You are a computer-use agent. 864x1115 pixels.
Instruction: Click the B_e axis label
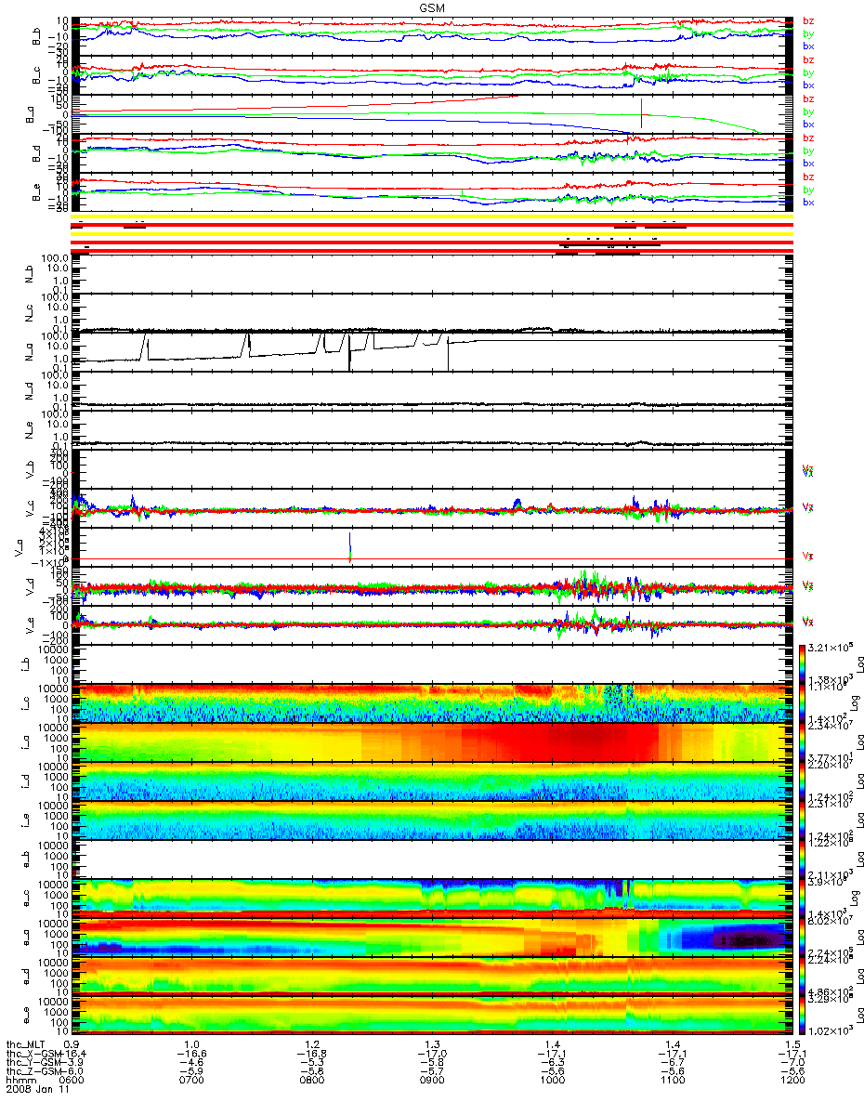tap(37, 193)
